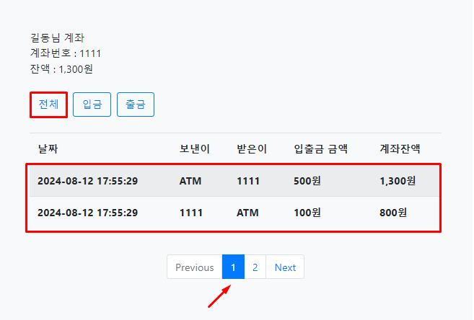This screenshot has height=320, width=474.
Task: Click the 잔액 : 1,300원 summary text
Action: click(x=61, y=69)
